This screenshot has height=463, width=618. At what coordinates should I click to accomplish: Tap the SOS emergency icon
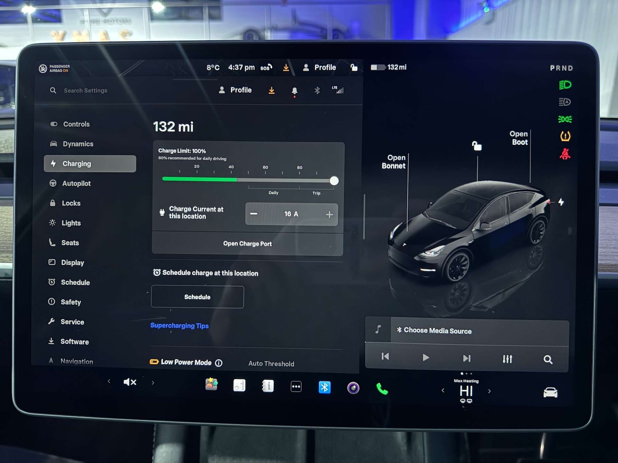266,67
